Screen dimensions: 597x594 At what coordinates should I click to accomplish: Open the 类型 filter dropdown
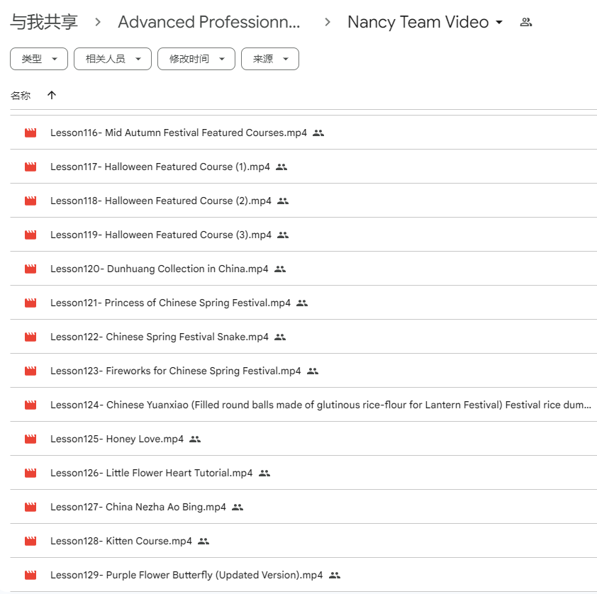pos(39,59)
